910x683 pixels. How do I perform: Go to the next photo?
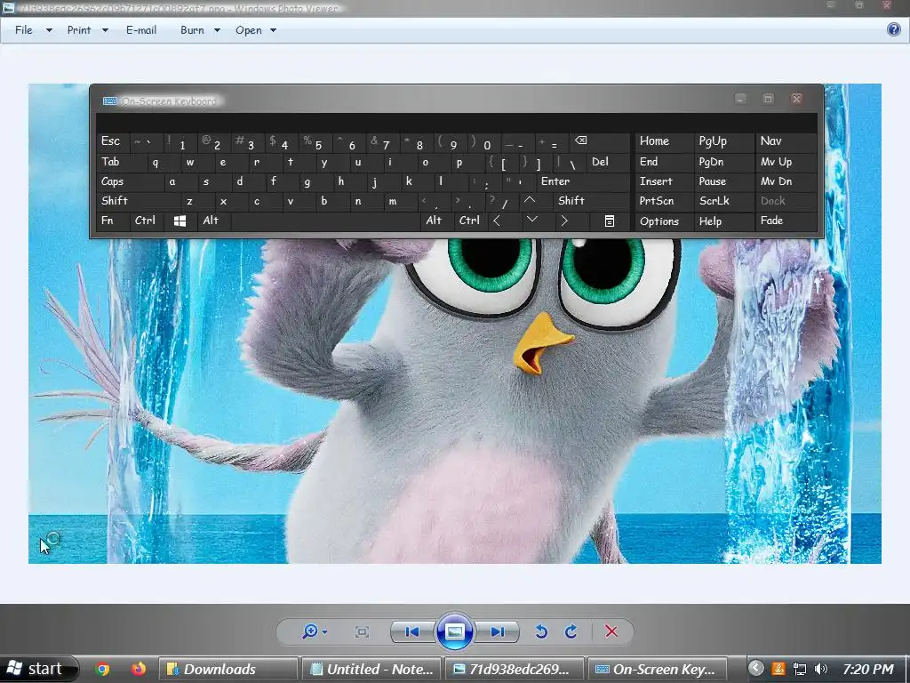498,631
